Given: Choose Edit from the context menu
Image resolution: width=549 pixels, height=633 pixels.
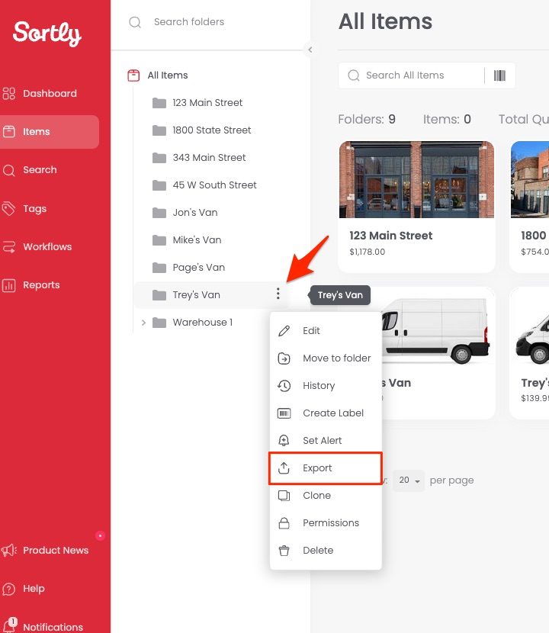Looking at the screenshot, I should click(326, 331).
